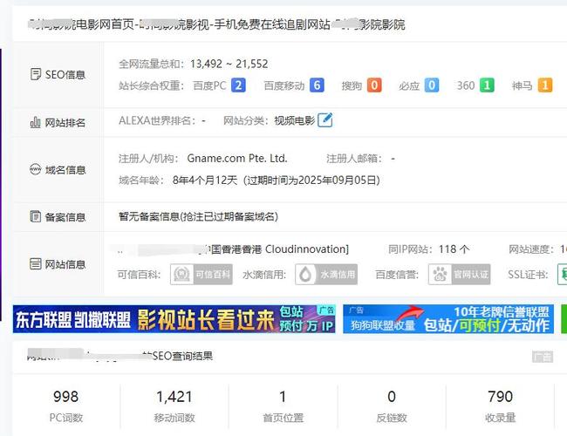The image size is (567, 436).
Task: Click the Gname.com Pte. Ltd. registrant
Action: 237,159
